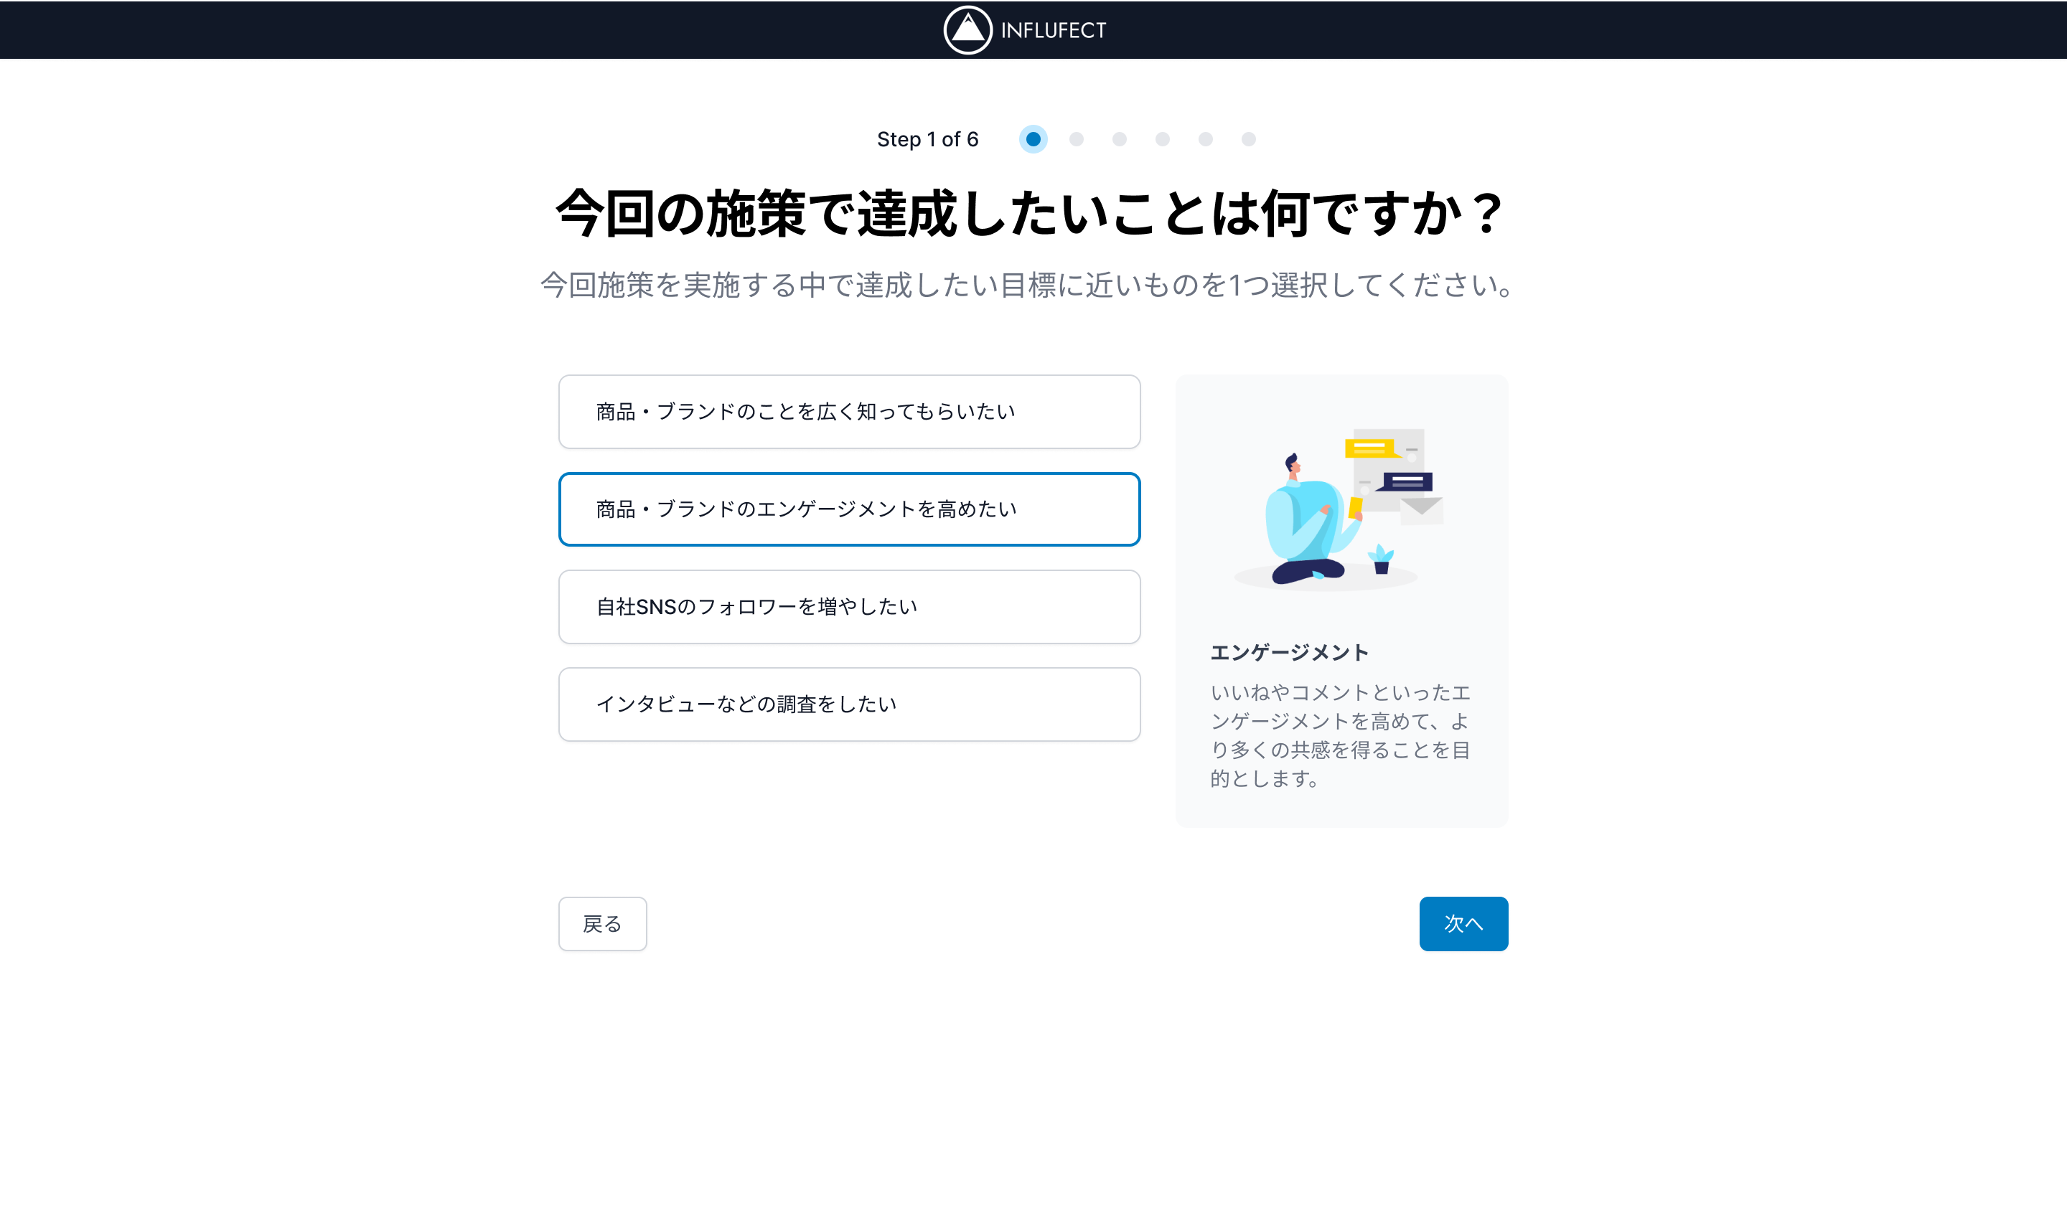The image size is (2067, 1231).
Task: Click the 戻る back button
Action: [x=602, y=923]
